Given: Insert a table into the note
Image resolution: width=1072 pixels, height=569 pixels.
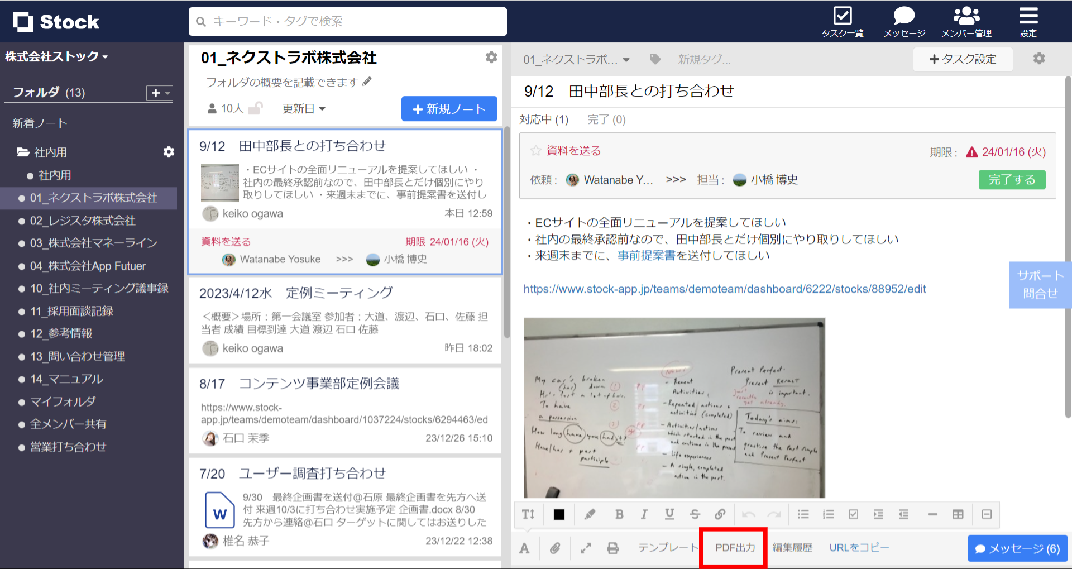Looking at the screenshot, I should point(958,514).
